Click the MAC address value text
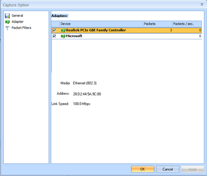The image size is (207, 176). click(x=87, y=94)
